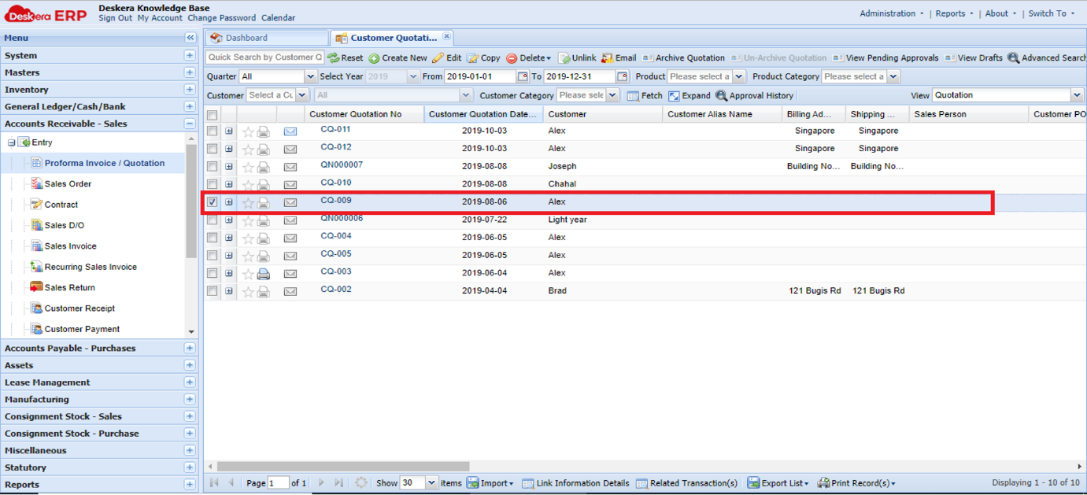1087x495 pixels.
Task: Click Archive Quotation button
Action: coord(683,58)
